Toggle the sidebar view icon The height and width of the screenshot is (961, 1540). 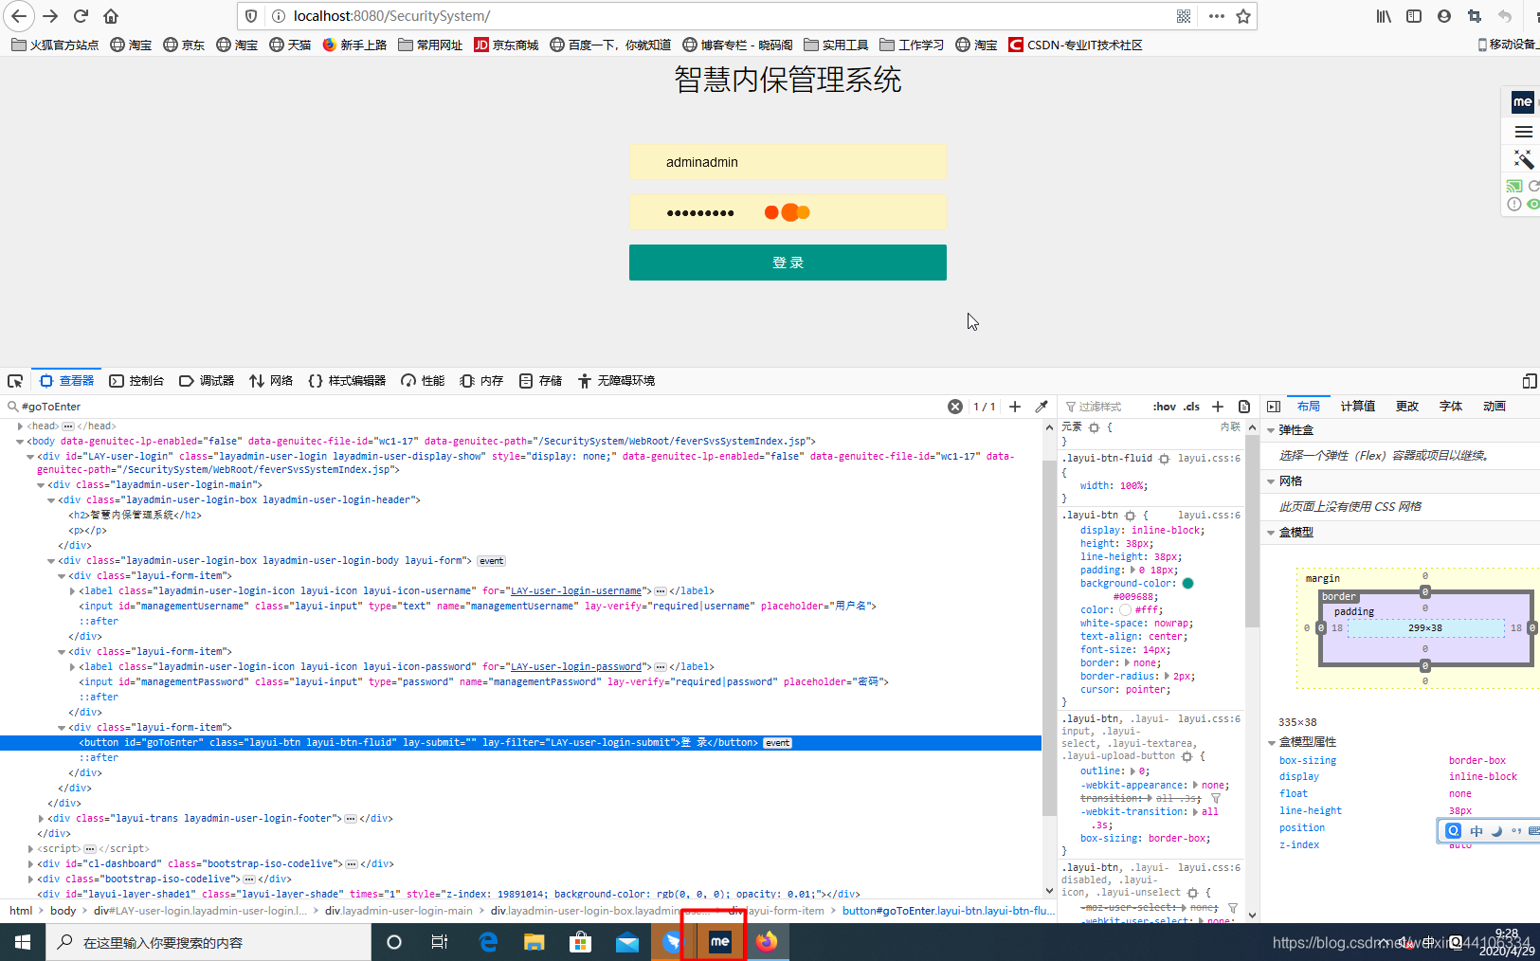[x=1414, y=16]
